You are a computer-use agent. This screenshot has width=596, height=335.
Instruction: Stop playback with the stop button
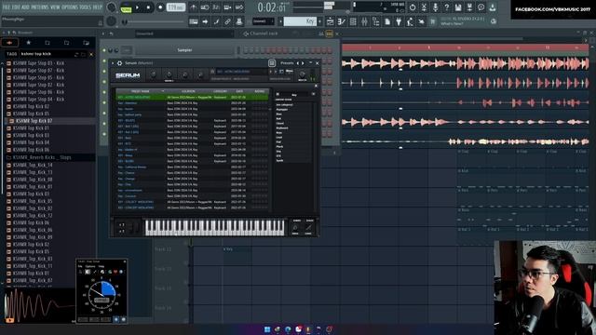pos(148,7)
